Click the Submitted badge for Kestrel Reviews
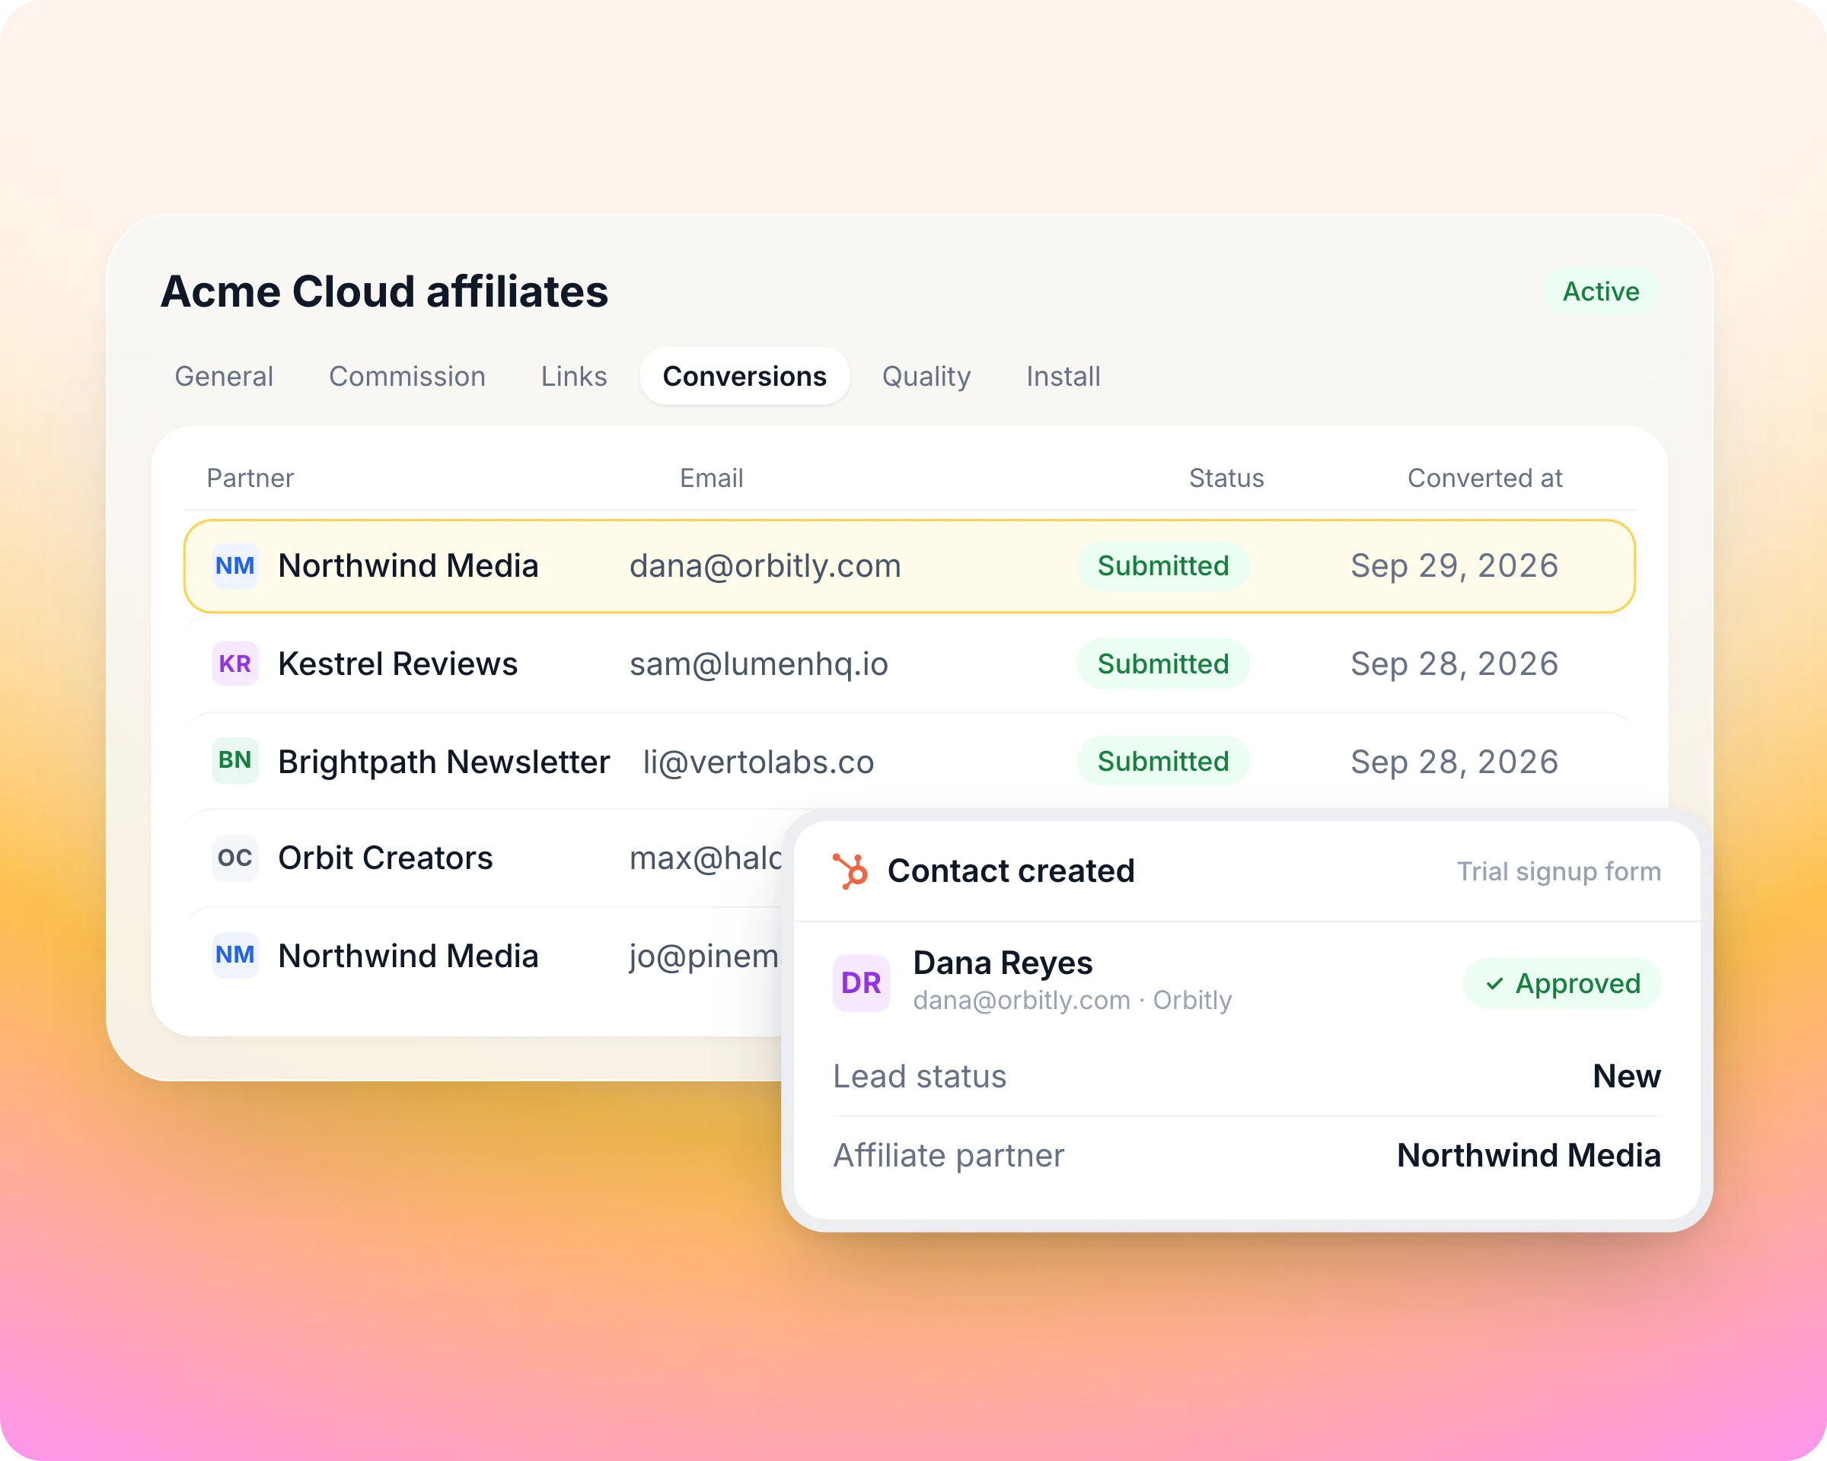Screen dimensions: 1827x1461 [1162, 664]
